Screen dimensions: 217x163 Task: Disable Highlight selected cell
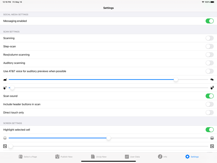pyautogui.click(x=210, y=130)
